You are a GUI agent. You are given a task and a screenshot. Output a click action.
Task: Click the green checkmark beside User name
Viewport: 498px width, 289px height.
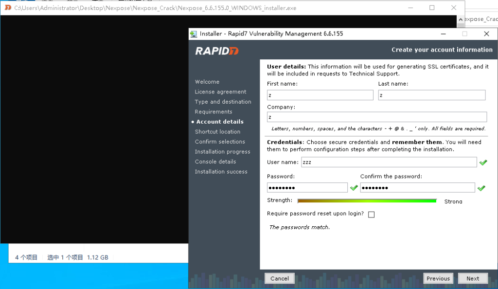coord(483,163)
